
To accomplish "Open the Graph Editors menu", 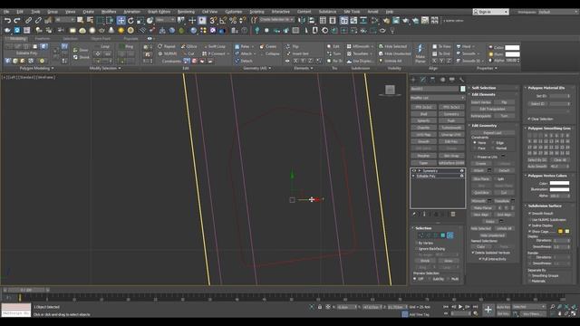I will pyautogui.click(x=159, y=12).
